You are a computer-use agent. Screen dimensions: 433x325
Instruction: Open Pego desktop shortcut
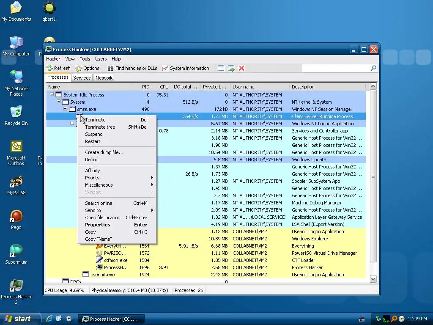coord(16,220)
